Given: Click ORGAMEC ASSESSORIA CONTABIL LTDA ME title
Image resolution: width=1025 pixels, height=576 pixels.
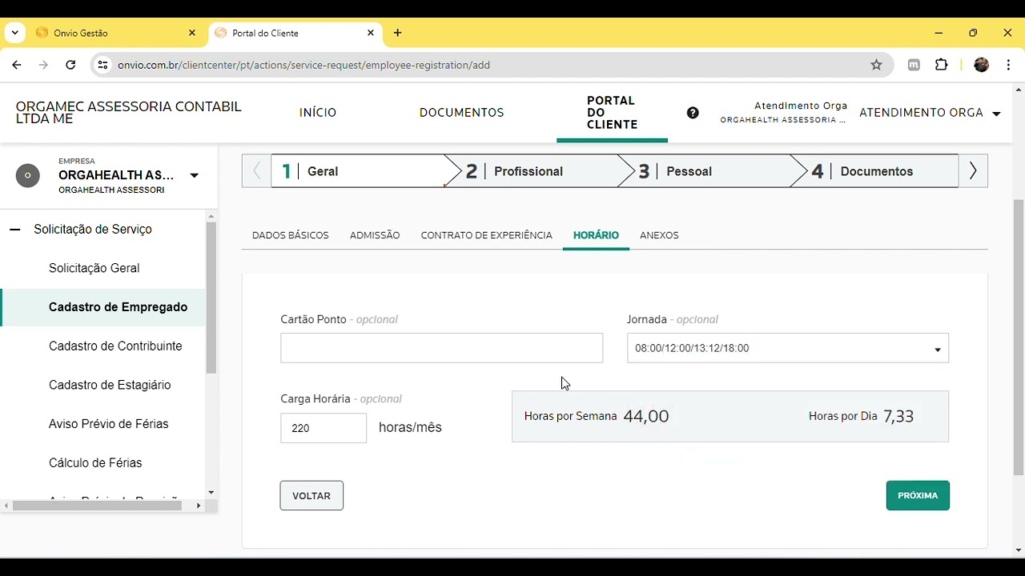Looking at the screenshot, I should click(128, 113).
